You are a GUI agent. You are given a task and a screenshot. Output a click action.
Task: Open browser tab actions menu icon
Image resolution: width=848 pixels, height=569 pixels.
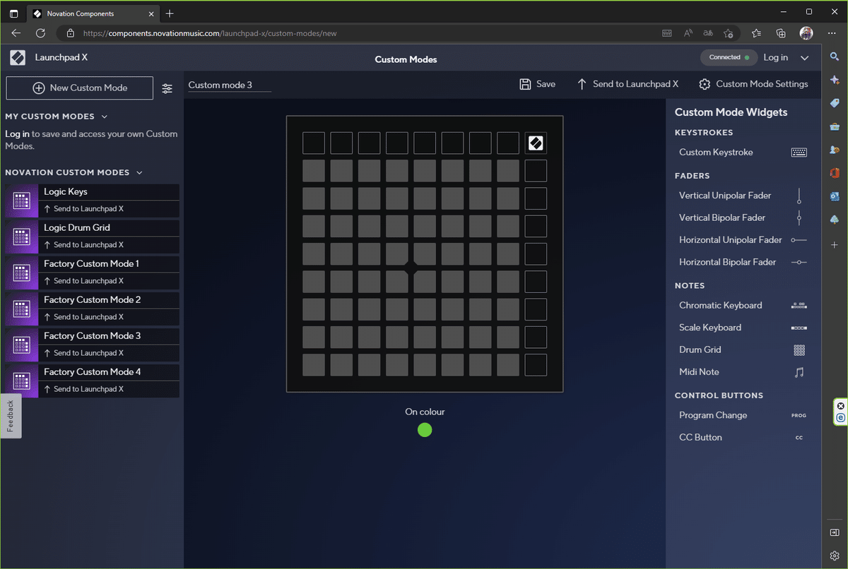tap(14, 13)
